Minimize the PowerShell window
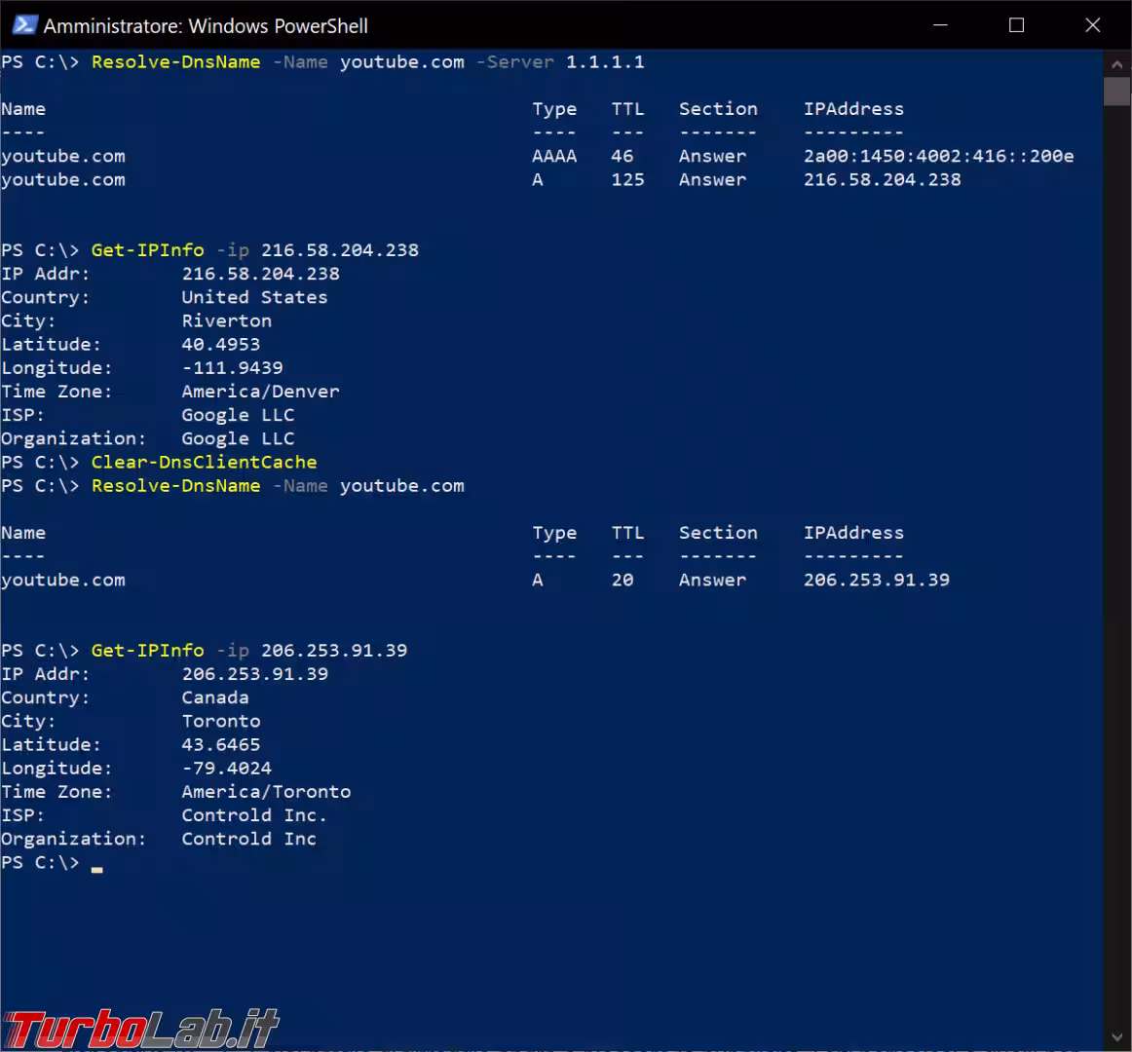 940,25
